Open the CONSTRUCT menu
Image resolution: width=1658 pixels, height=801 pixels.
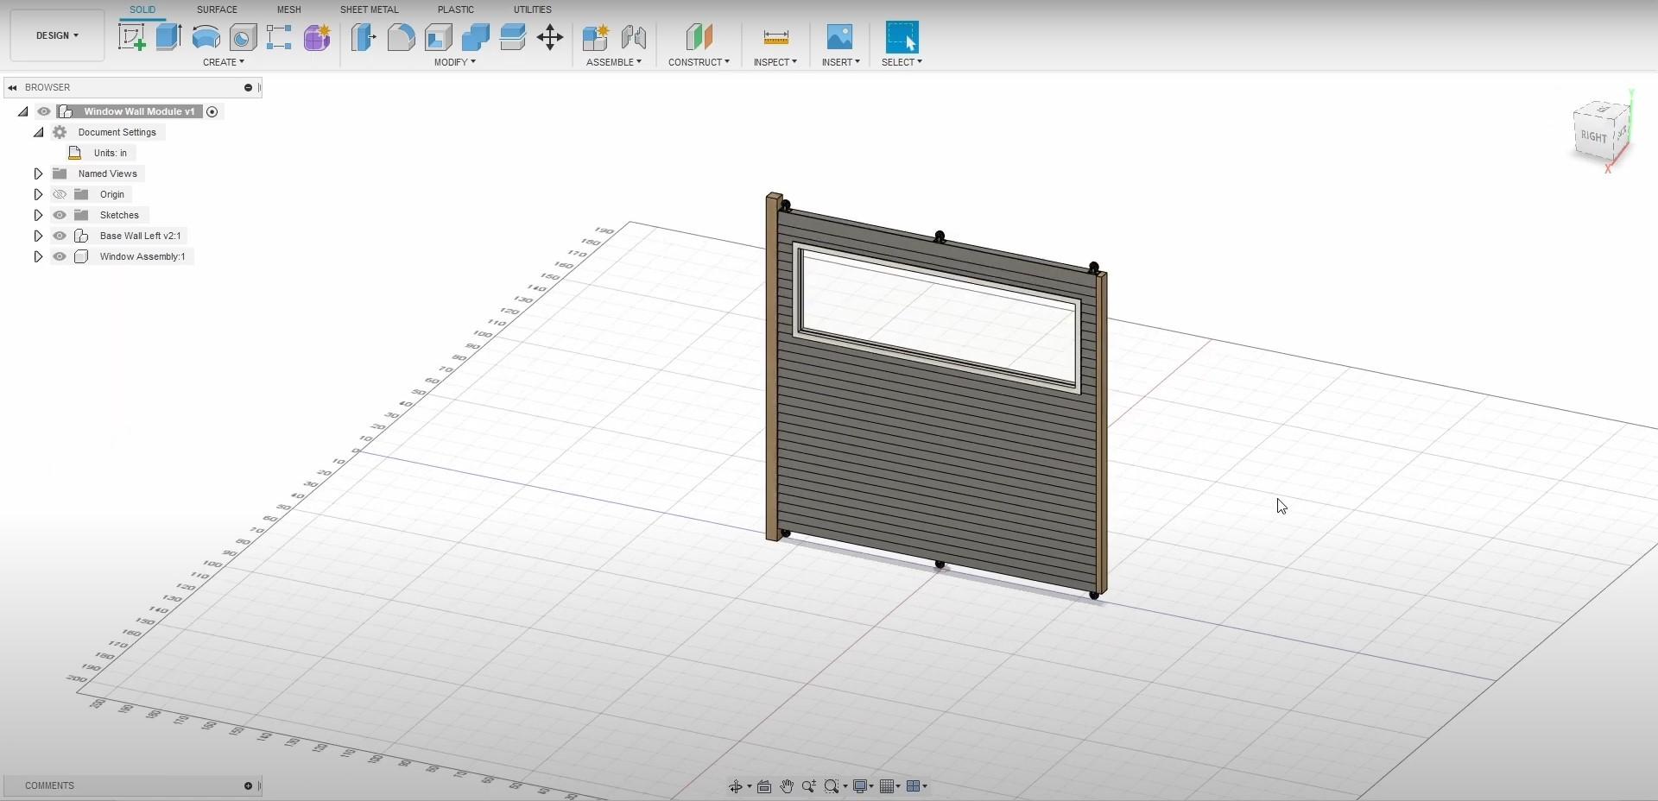click(698, 62)
